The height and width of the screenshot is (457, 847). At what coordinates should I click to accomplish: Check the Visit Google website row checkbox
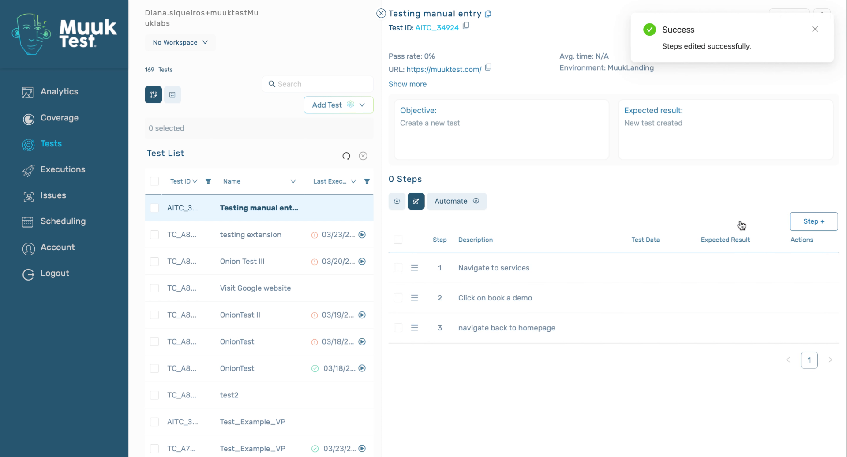(154, 288)
